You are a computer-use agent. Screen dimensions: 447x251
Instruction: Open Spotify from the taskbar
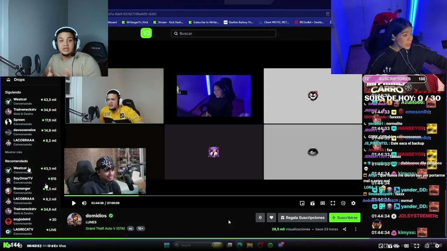(270, 245)
